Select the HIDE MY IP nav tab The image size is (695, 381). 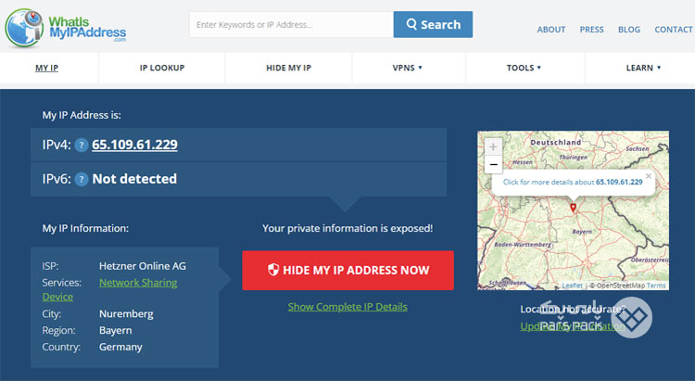(x=288, y=68)
